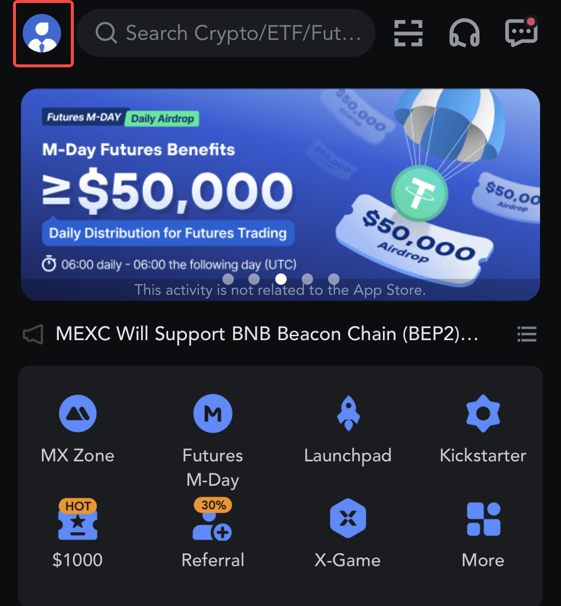The height and width of the screenshot is (606, 561).
Task: Open the M-Day Futures Benefits banner
Action: 280,195
